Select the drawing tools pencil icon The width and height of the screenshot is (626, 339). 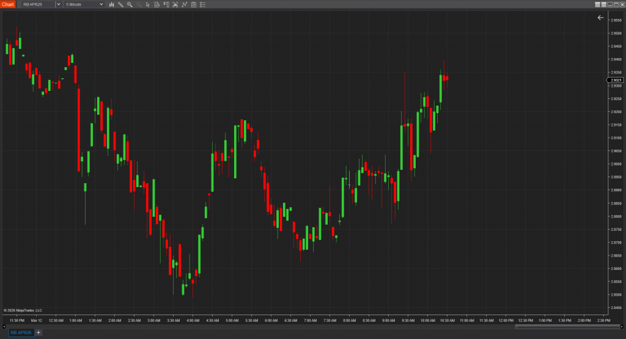click(x=120, y=4)
